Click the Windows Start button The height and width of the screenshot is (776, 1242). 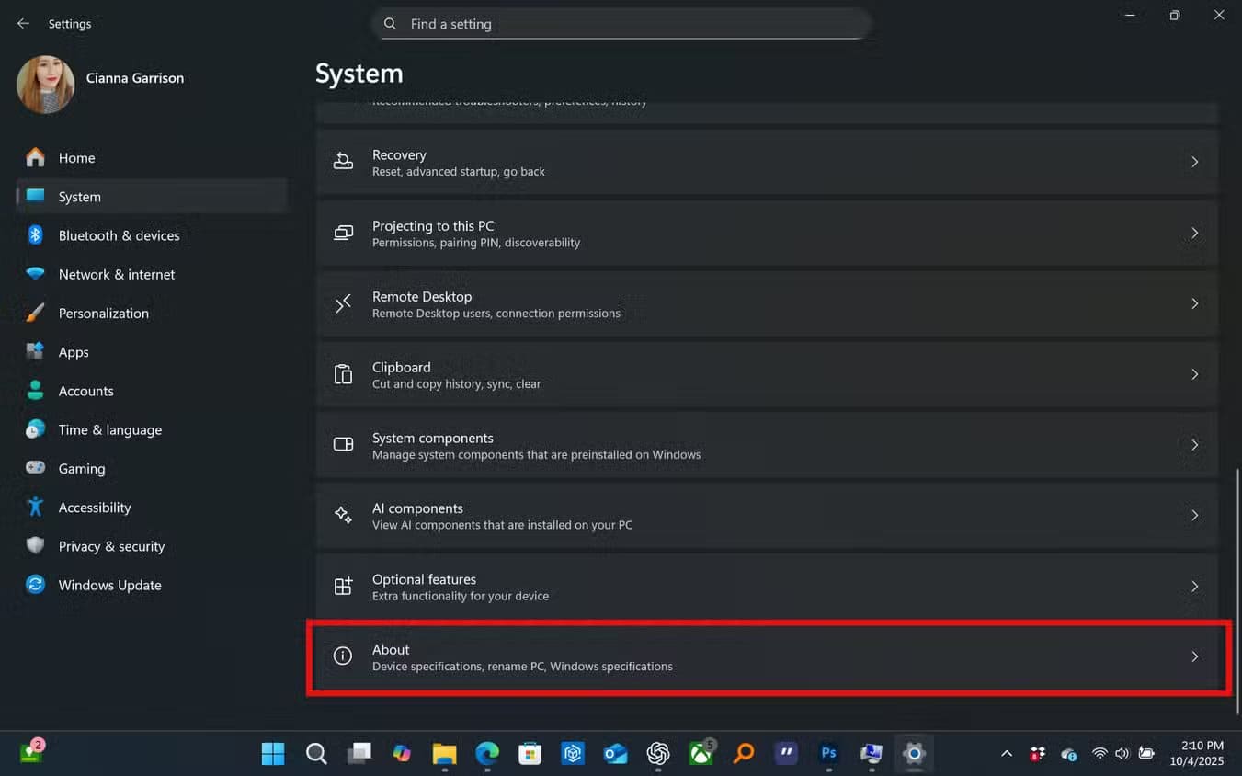273,754
